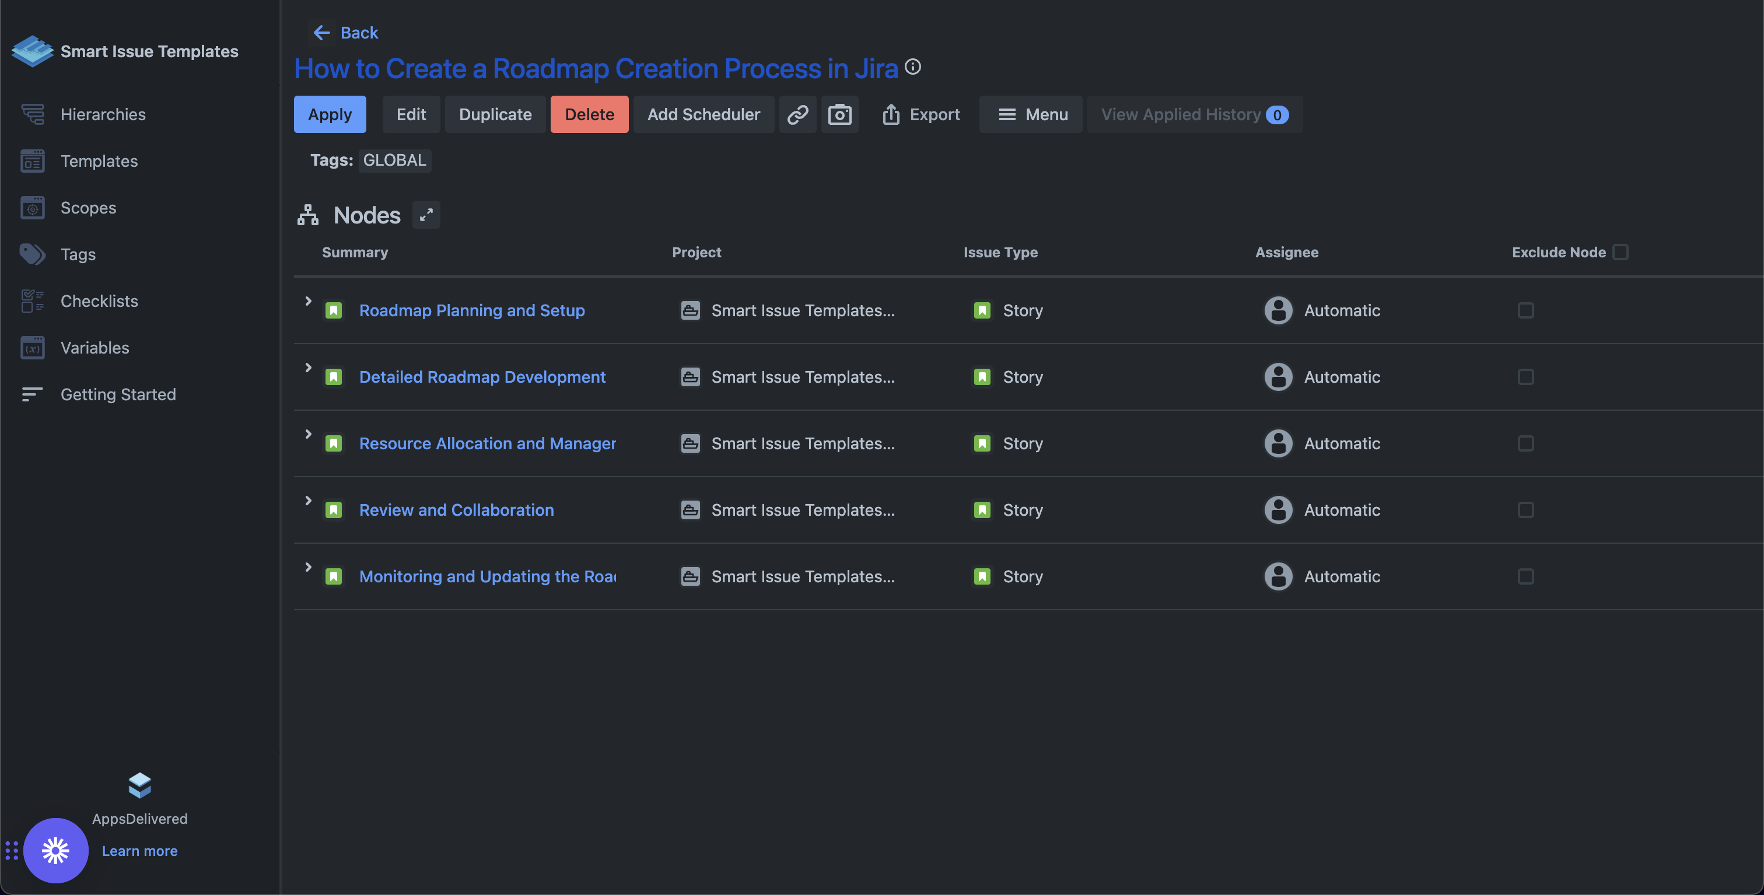Screen dimensions: 1764x895
Task: Click the copy link icon button
Action: (x=797, y=114)
